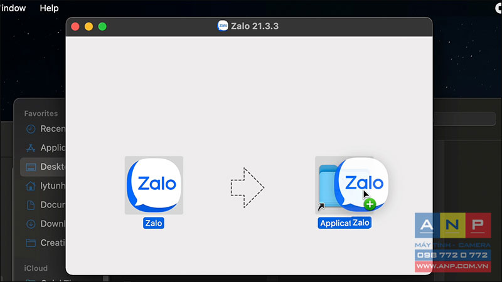
Task: Select the Zalo app icon on the left
Action: pyautogui.click(x=154, y=185)
